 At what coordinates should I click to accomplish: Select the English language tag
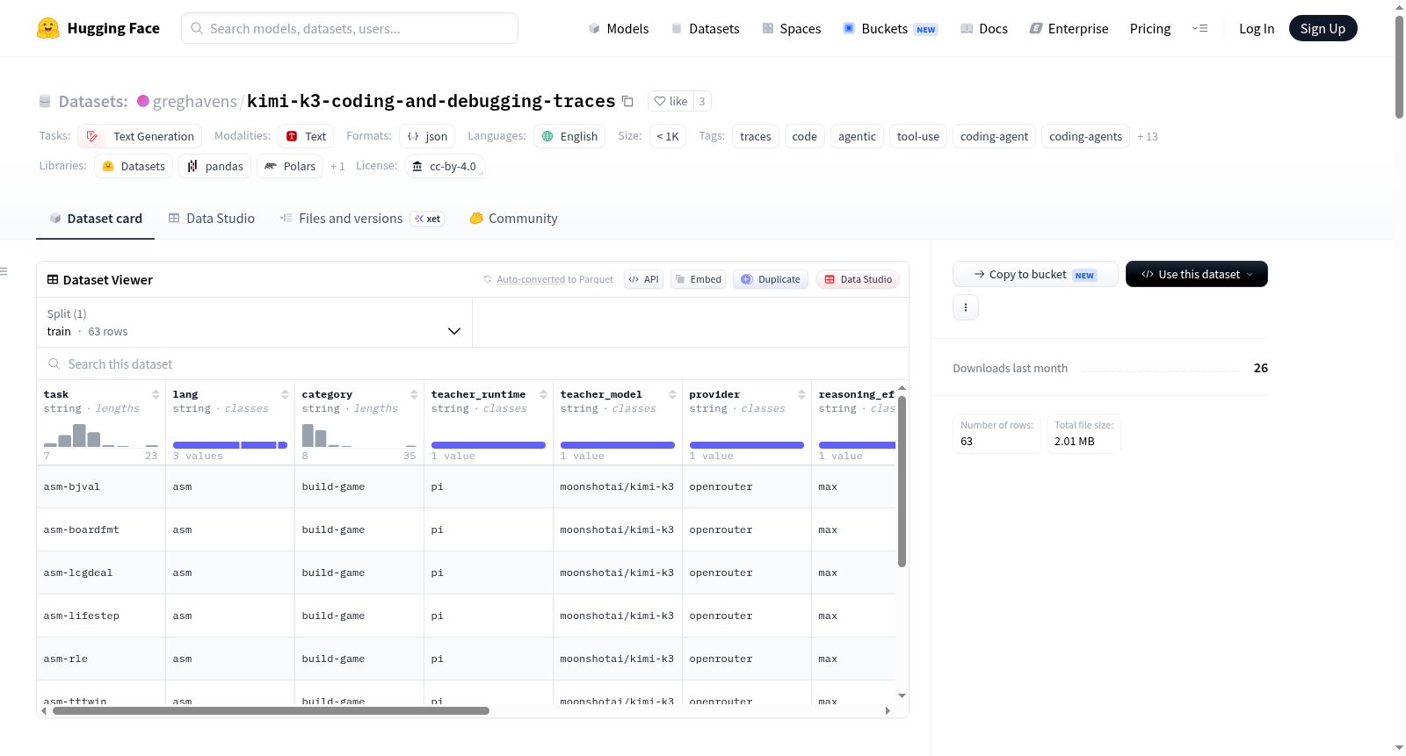pyautogui.click(x=569, y=136)
